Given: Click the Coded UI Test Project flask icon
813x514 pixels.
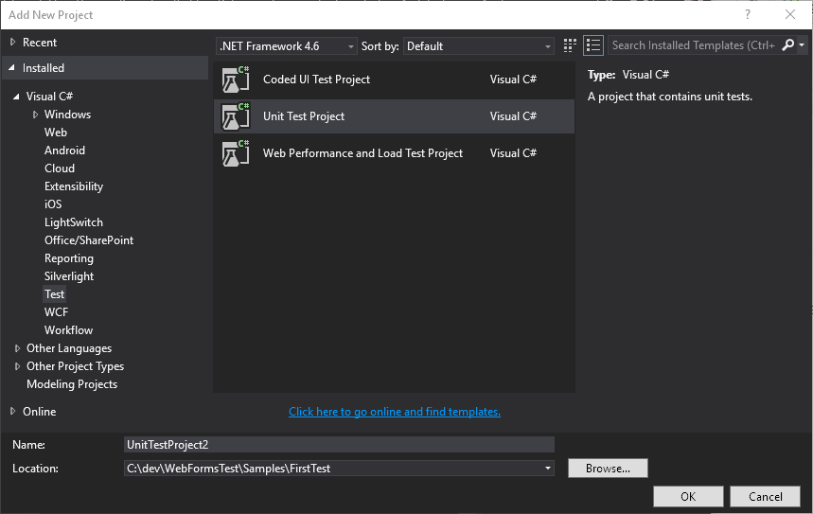Looking at the screenshot, I should (x=236, y=80).
